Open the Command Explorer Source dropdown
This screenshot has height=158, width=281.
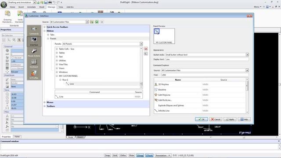[247, 70]
